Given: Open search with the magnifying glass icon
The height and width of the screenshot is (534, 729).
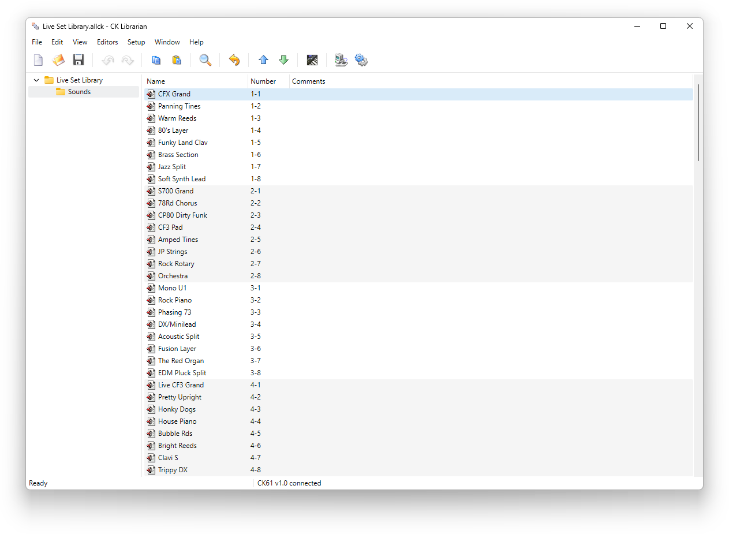Looking at the screenshot, I should click(x=205, y=60).
